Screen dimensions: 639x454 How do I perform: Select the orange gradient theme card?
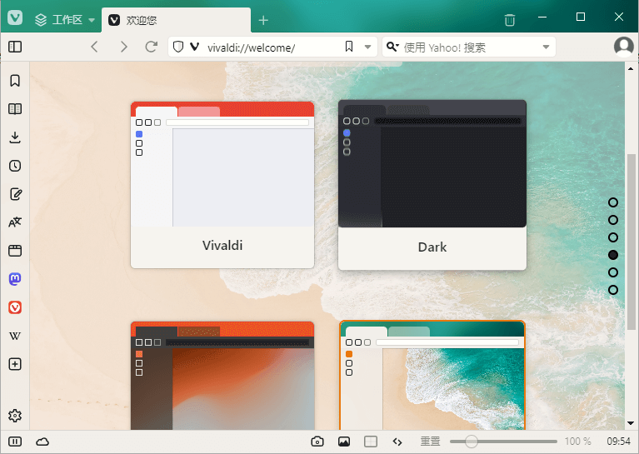pyautogui.click(x=222, y=376)
